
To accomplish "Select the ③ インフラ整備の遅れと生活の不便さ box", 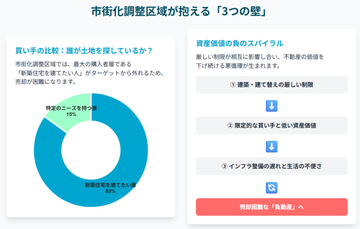I will (272, 166).
